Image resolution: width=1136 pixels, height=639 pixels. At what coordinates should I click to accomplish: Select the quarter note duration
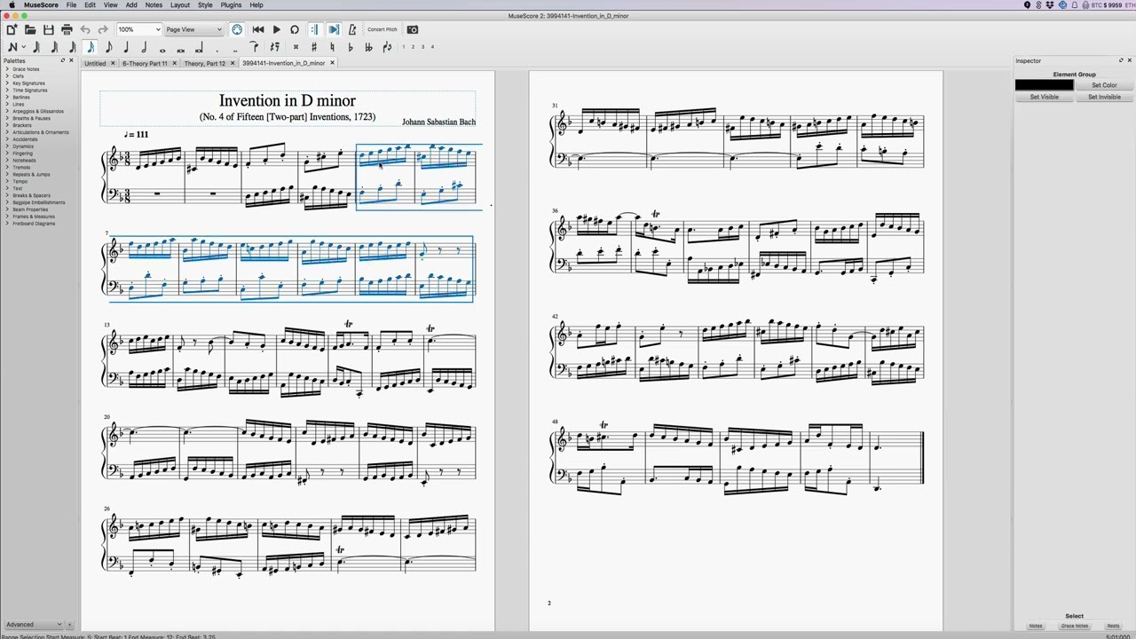click(x=126, y=47)
